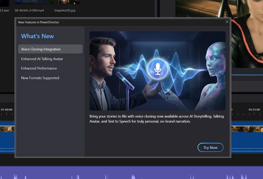Click the microphone icon in the promo image

point(157,69)
